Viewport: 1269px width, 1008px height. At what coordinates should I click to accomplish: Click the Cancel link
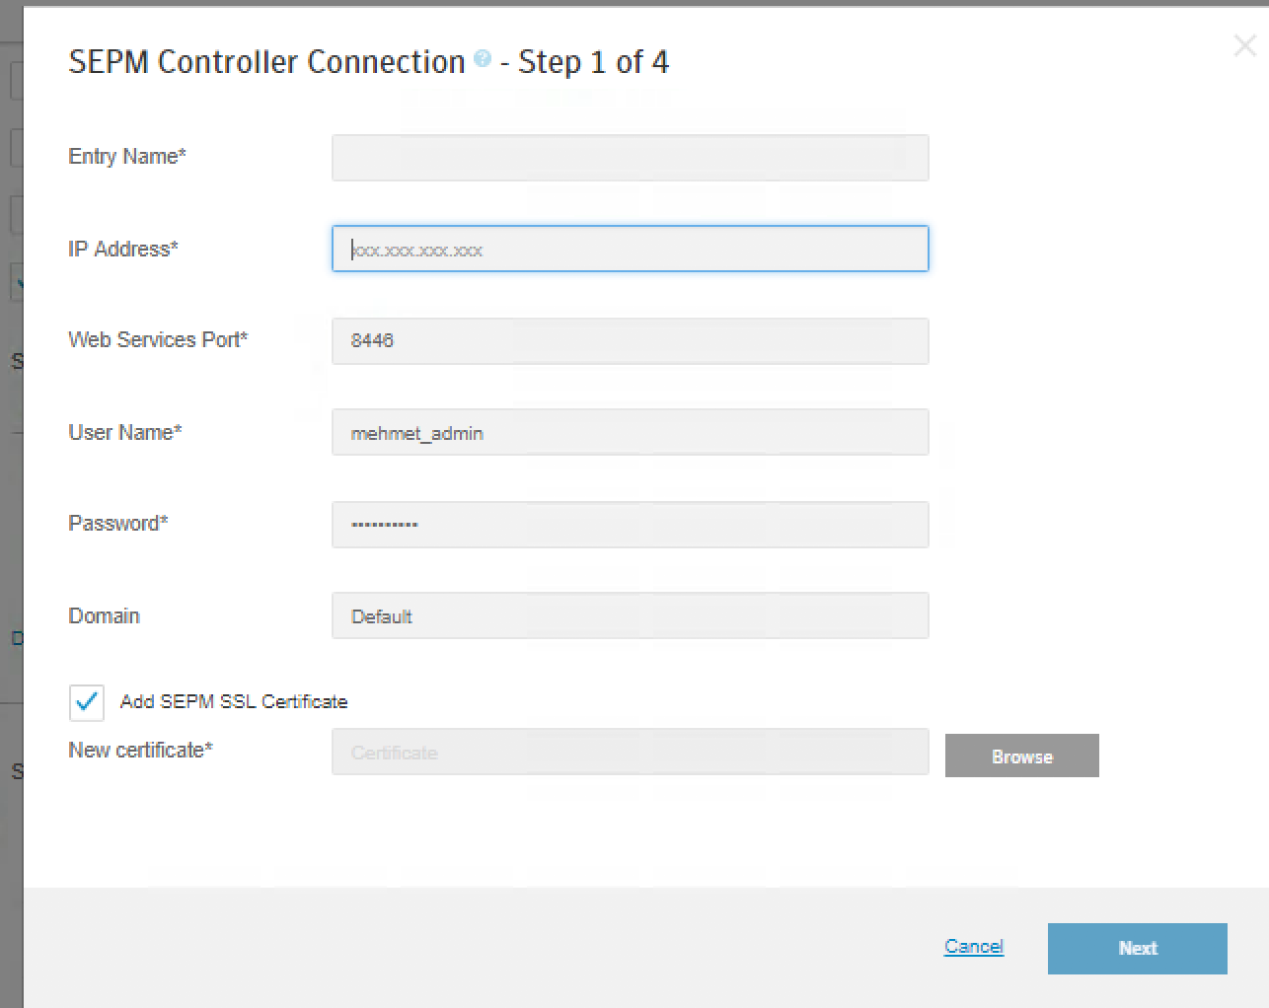coord(973,947)
